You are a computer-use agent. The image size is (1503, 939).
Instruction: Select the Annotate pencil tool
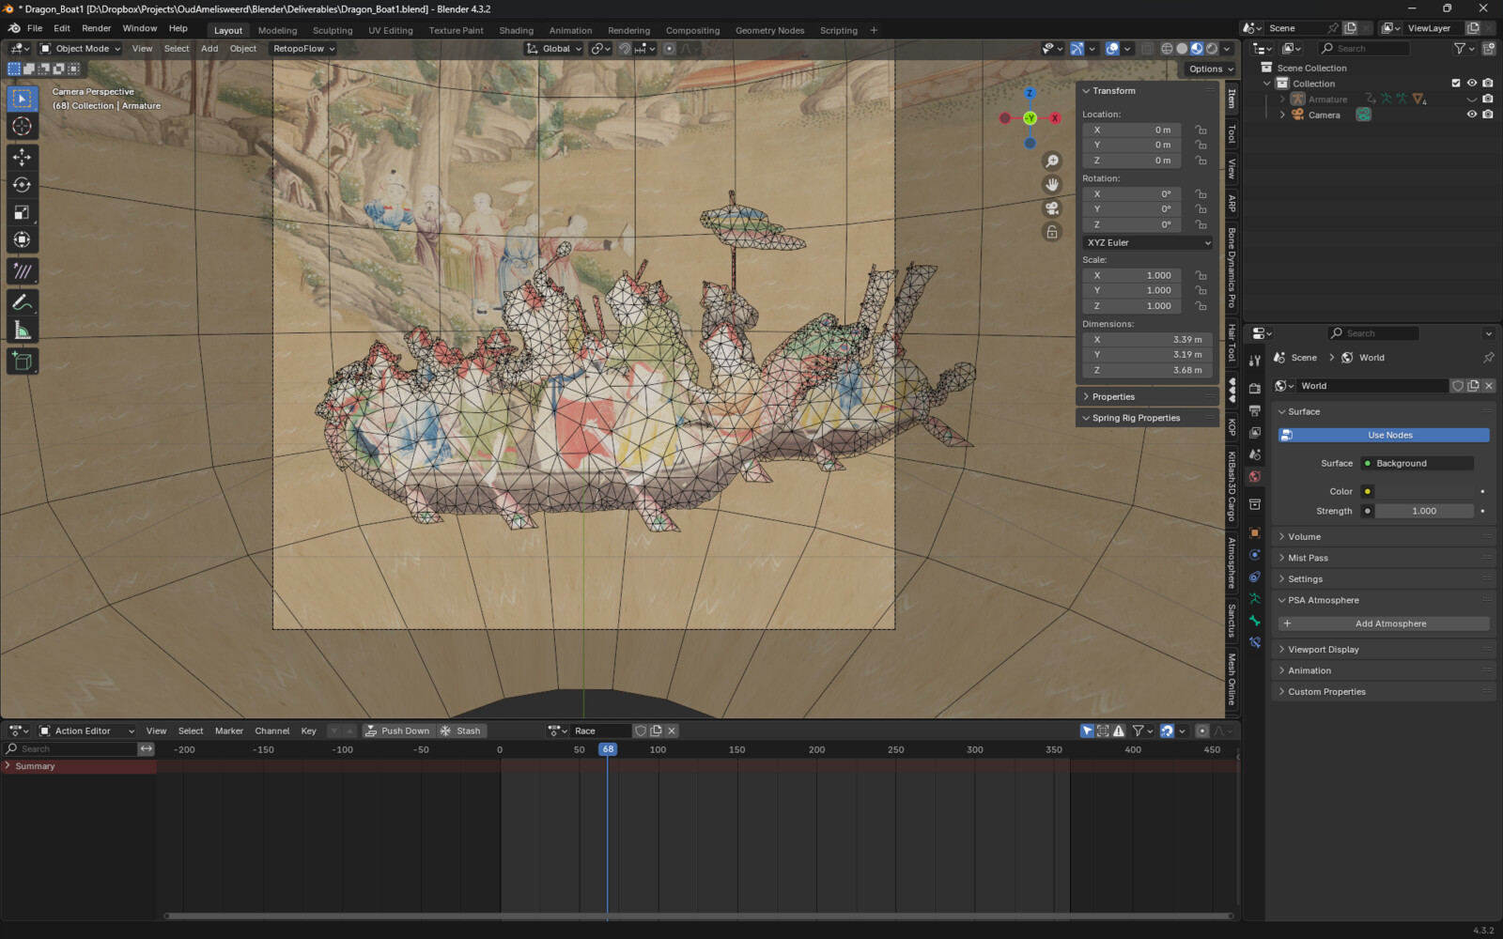click(x=23, y=302)
